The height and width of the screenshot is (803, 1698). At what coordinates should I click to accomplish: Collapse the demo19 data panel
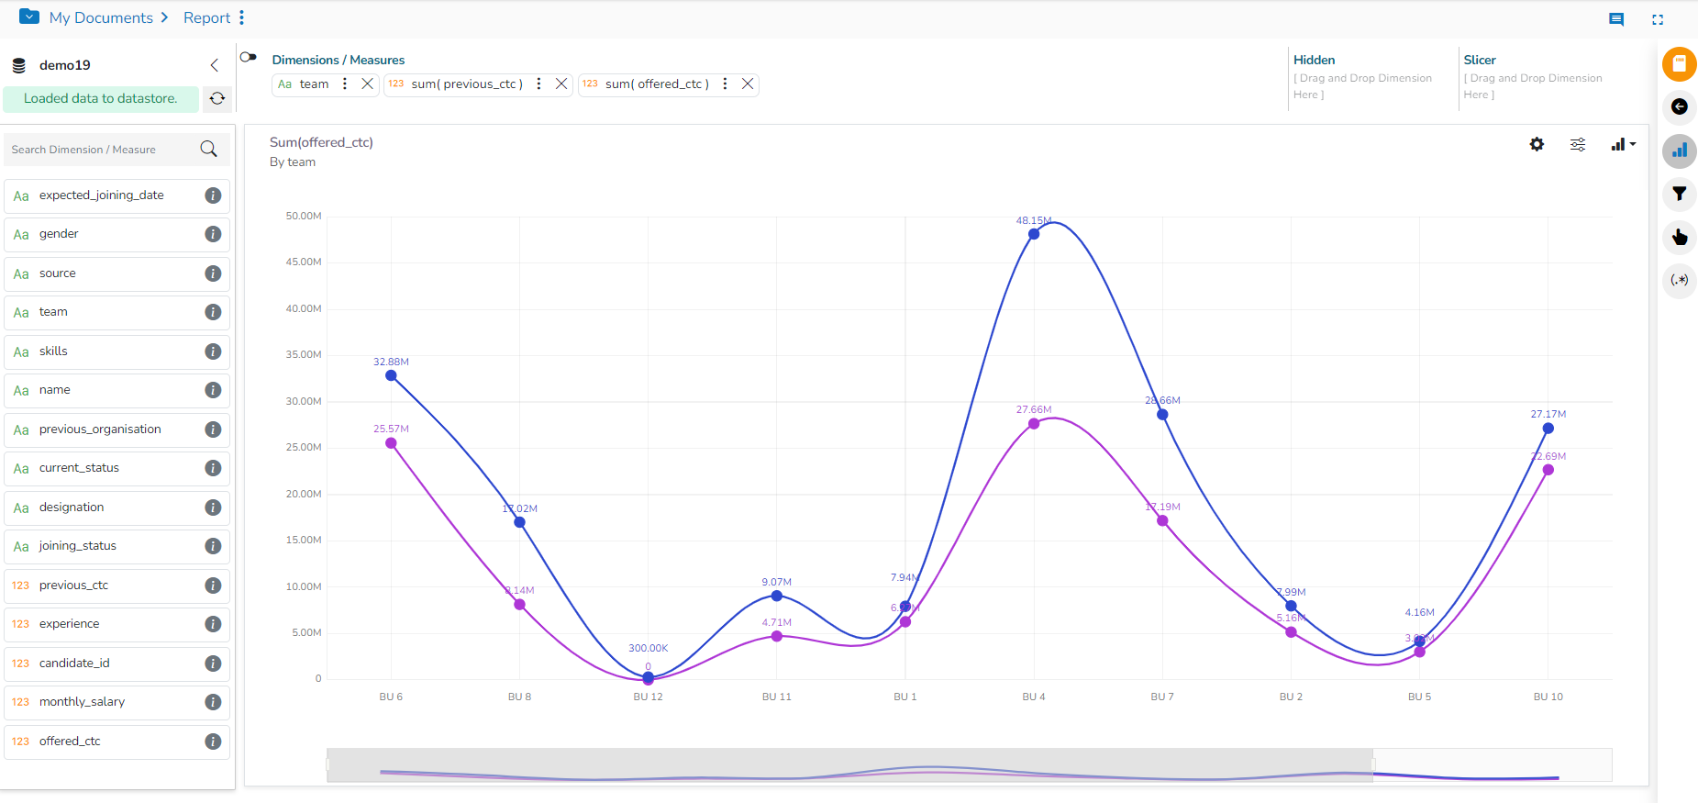pyautogui.click(x=215, y=65)
